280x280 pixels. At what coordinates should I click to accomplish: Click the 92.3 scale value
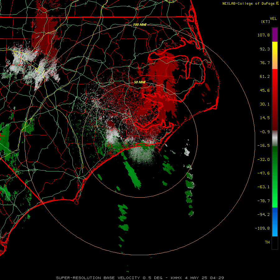click(x=265, y=49)
